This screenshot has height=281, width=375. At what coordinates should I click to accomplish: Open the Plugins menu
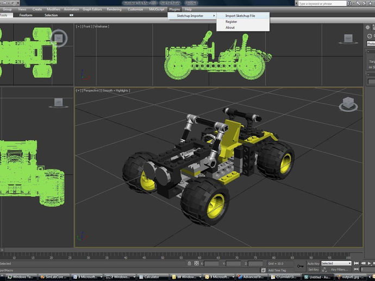pos(174,9)
